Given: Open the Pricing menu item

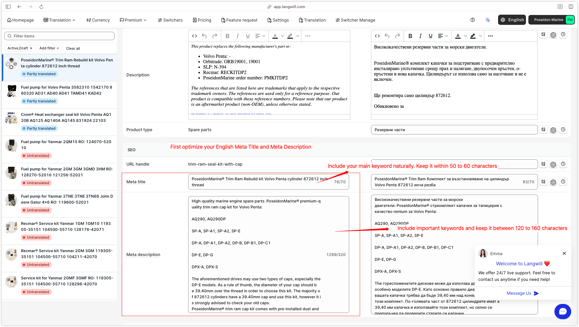Looking at the screenshot, I should click(x=202, y=20).
